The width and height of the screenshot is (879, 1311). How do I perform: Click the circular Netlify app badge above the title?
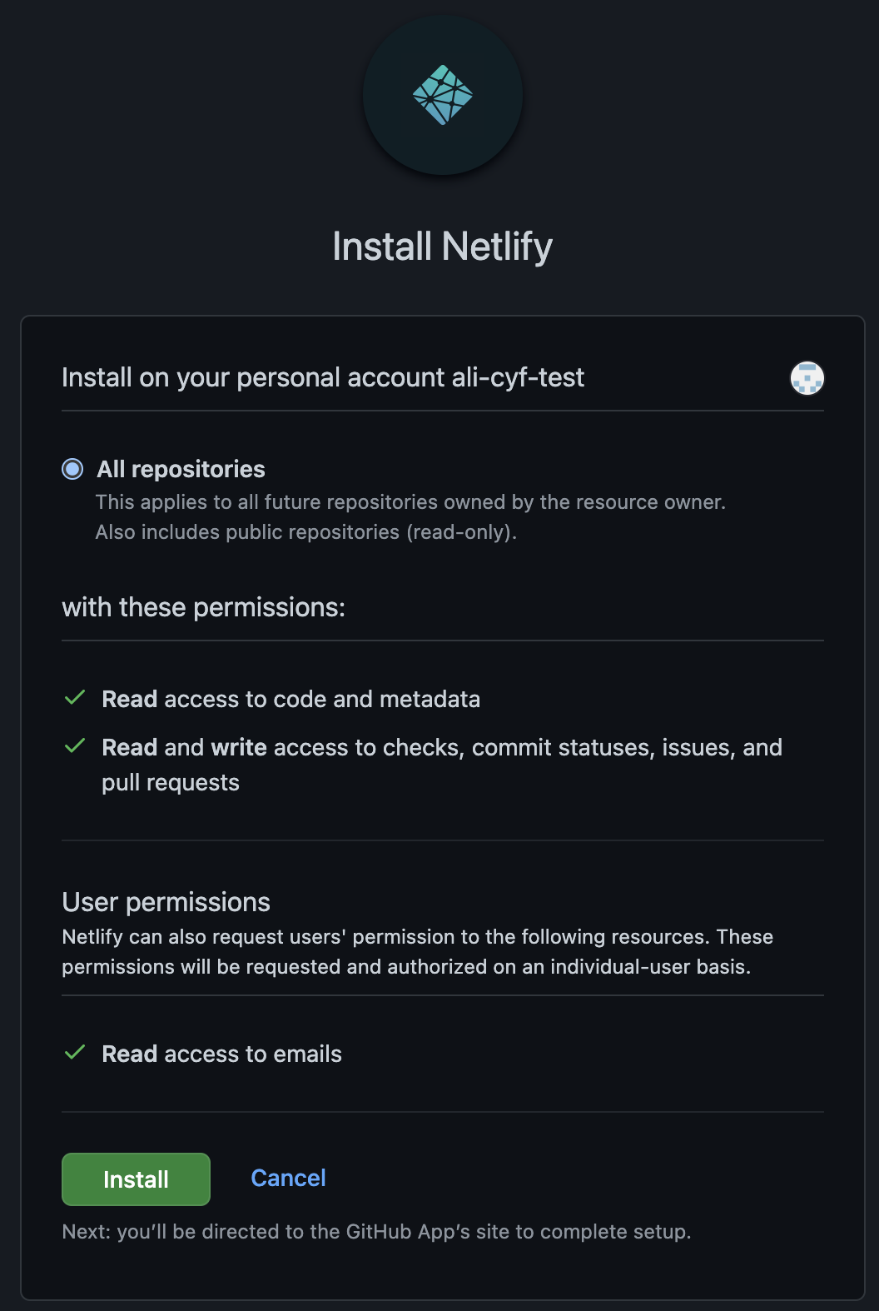[441, 94]
